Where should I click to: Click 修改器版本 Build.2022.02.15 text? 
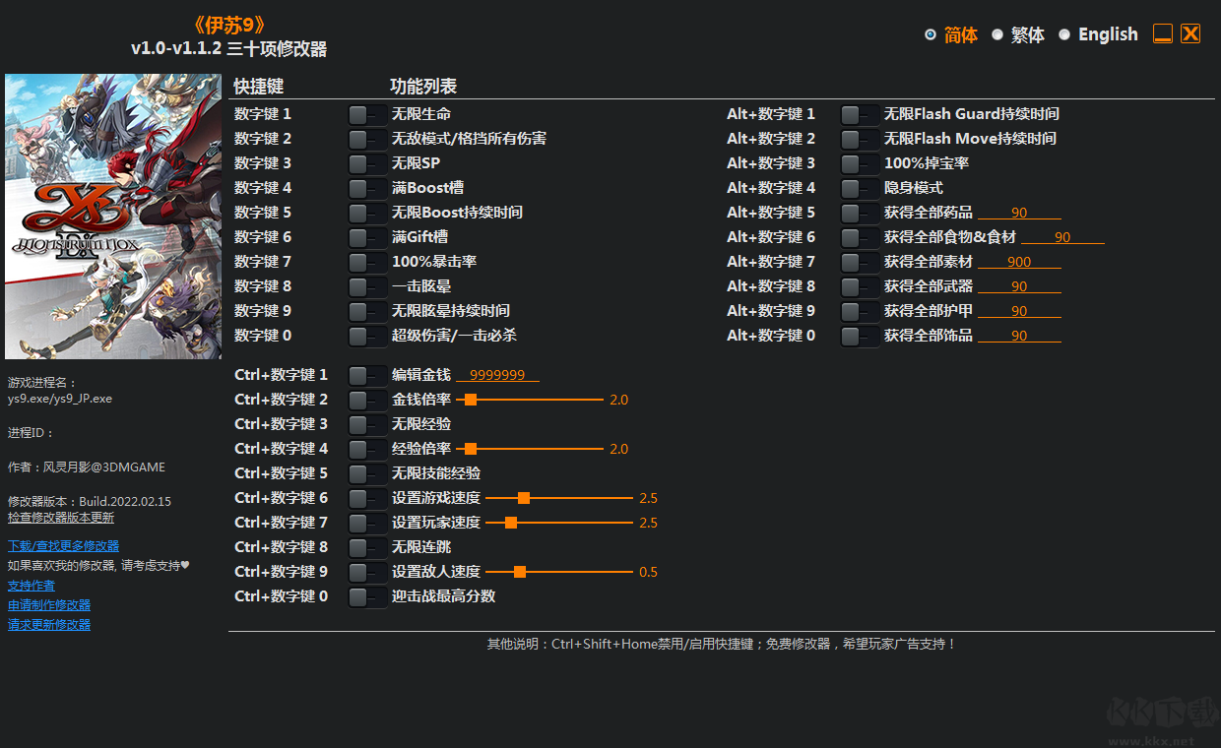(x=90, y=501)
